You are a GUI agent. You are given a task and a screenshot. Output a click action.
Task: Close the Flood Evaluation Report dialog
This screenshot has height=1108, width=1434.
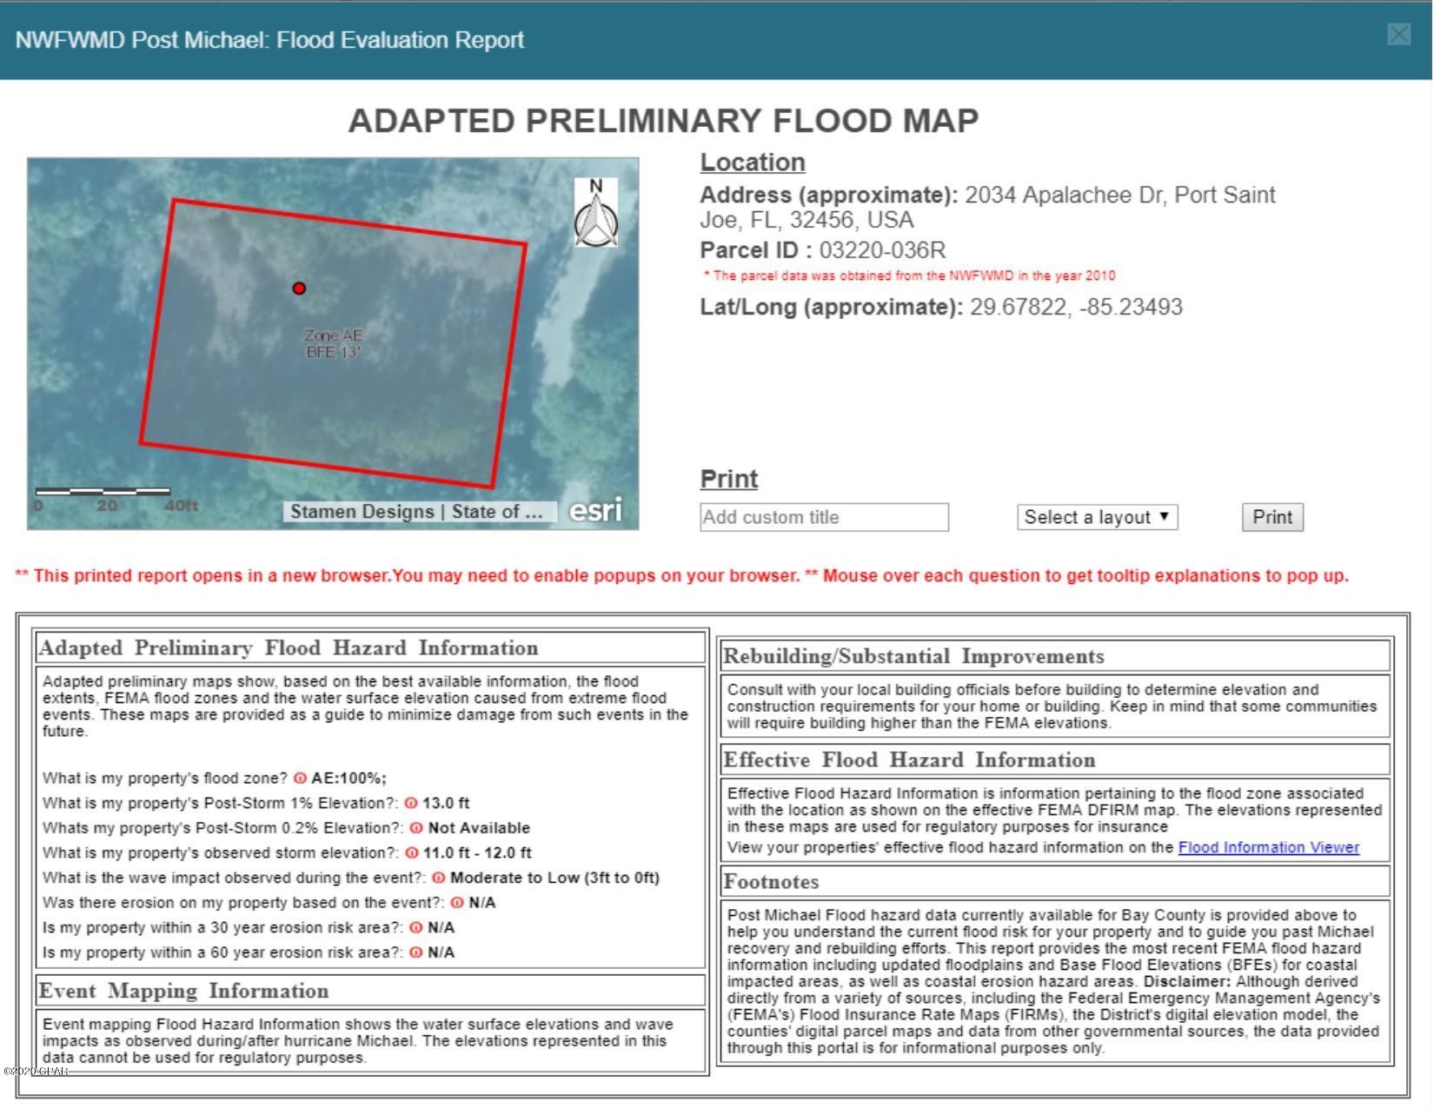tap(1397, 35)
